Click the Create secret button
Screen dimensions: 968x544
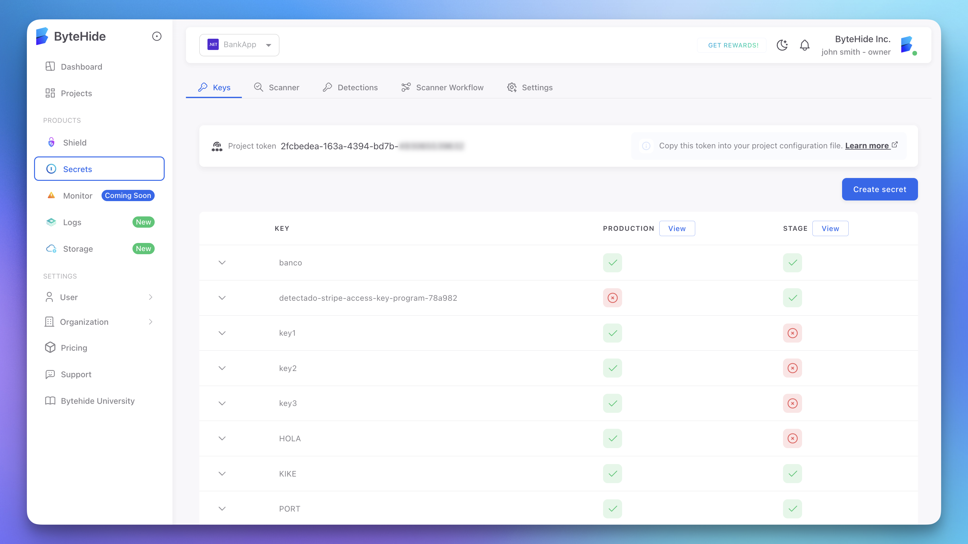pyautogui.click(x=879, y=189)
